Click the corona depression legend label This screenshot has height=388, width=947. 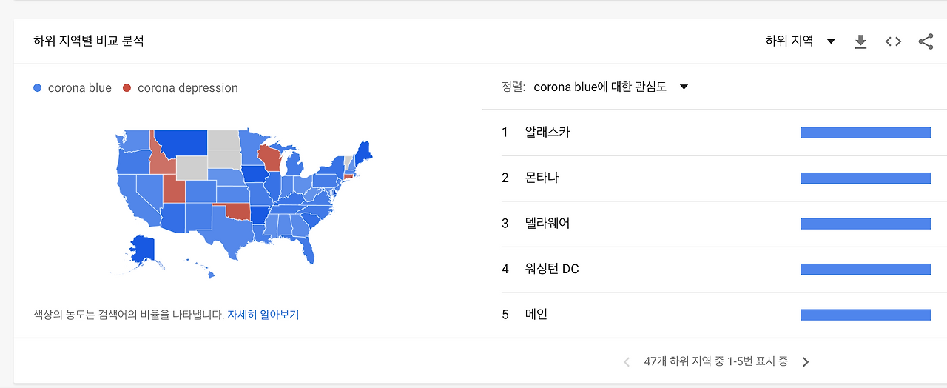tap(188, 88)
